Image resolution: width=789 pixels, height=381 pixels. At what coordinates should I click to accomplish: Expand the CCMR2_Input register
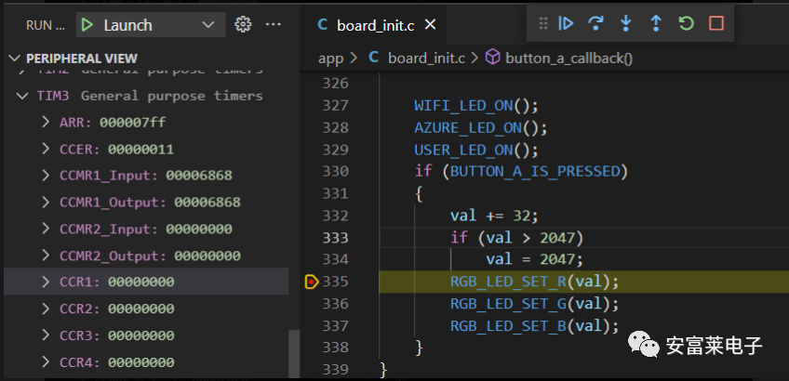point(46,229)
